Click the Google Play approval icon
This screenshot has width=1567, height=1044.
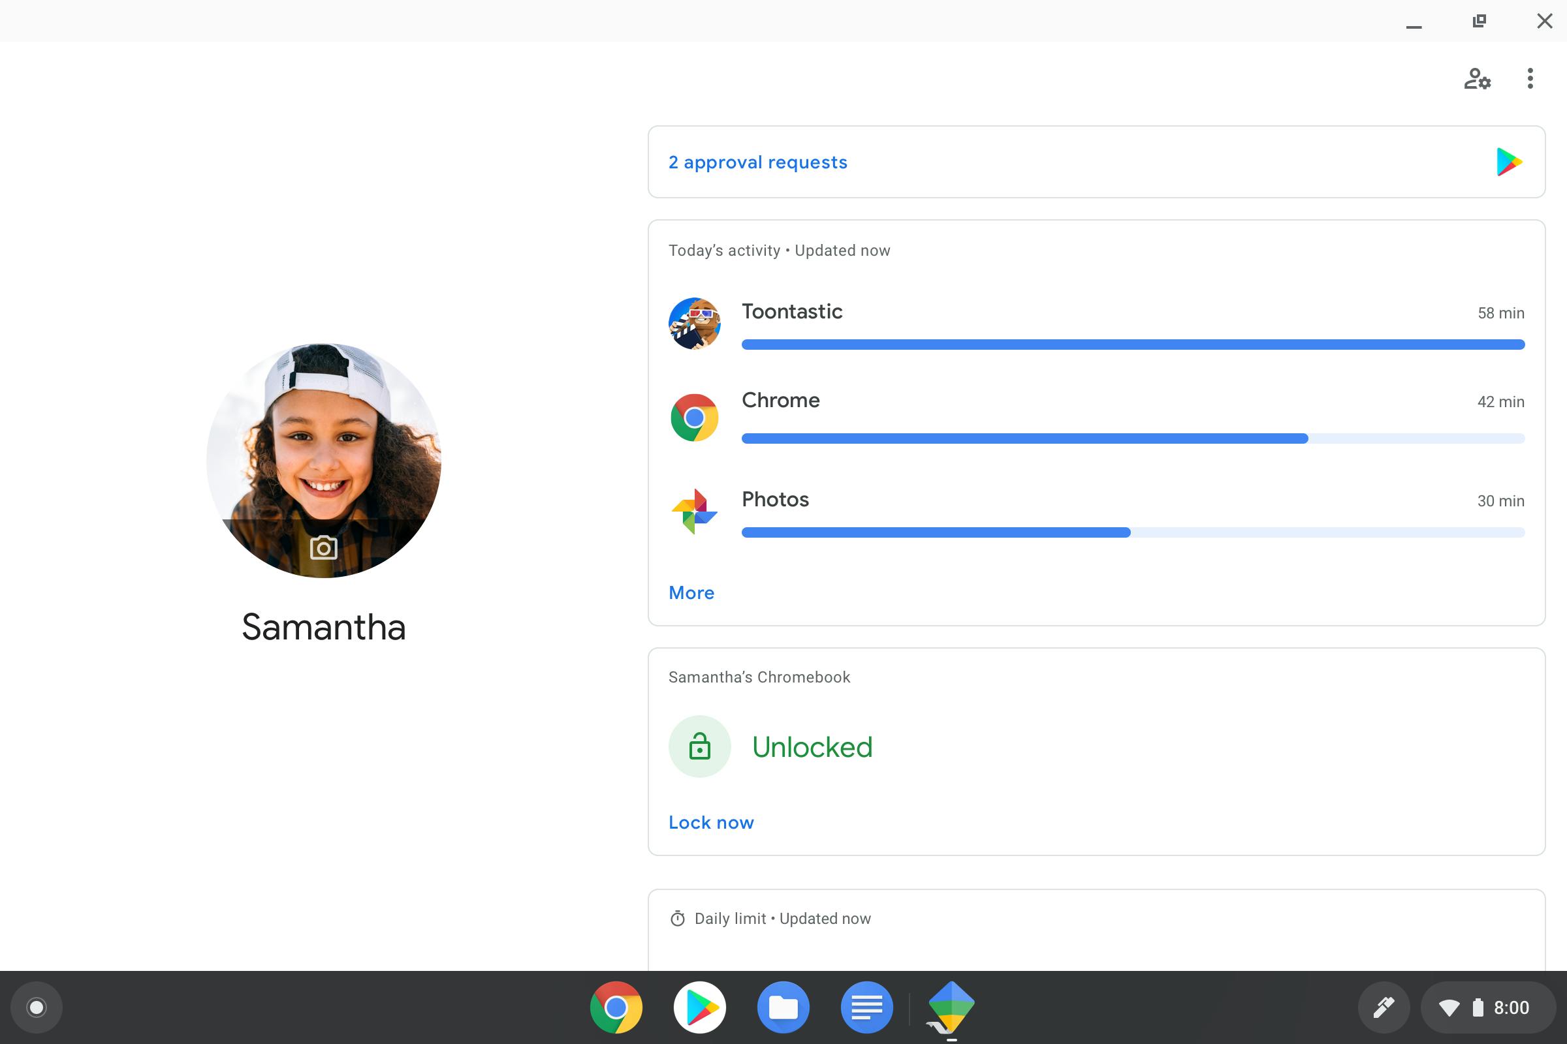coord(1508,162)
